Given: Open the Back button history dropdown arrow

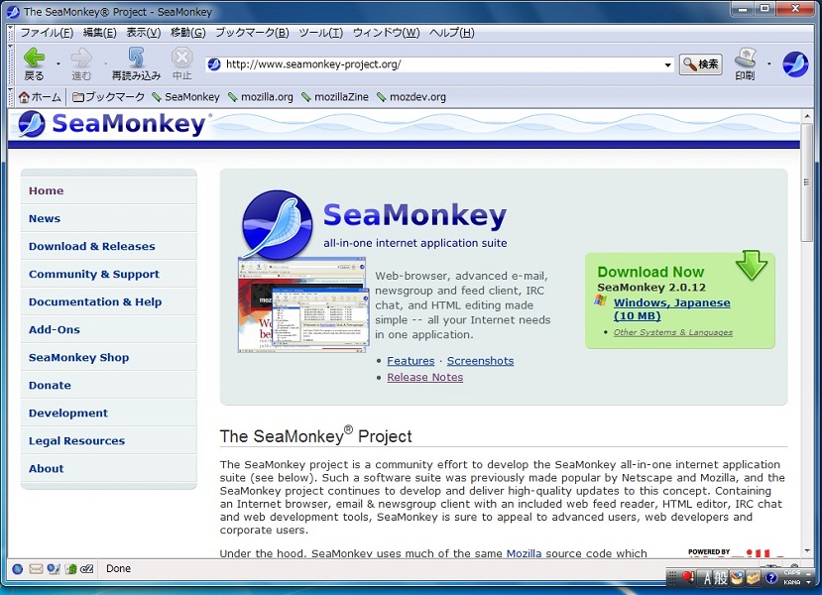Looking at the screenshot, I should (x=59, y=63).
